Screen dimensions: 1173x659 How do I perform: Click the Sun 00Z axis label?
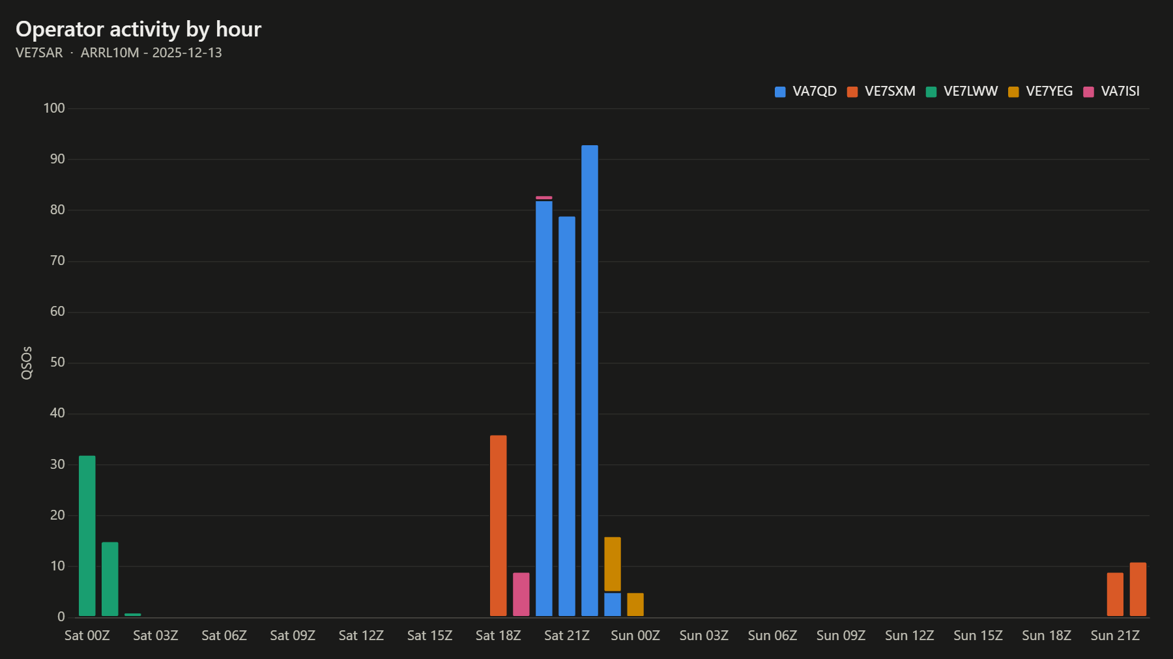click(635, 636)
